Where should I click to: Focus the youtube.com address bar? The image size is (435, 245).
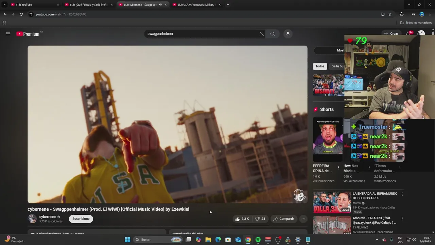(x=204, y=14)
